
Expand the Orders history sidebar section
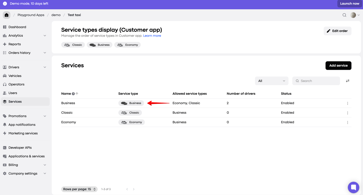click(x=45, y=53)
